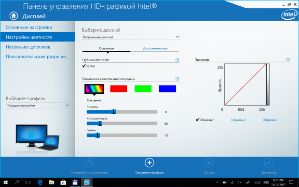Click the Настройки по умолчанию reset icon
299x187 pixels.
(90, 163)
